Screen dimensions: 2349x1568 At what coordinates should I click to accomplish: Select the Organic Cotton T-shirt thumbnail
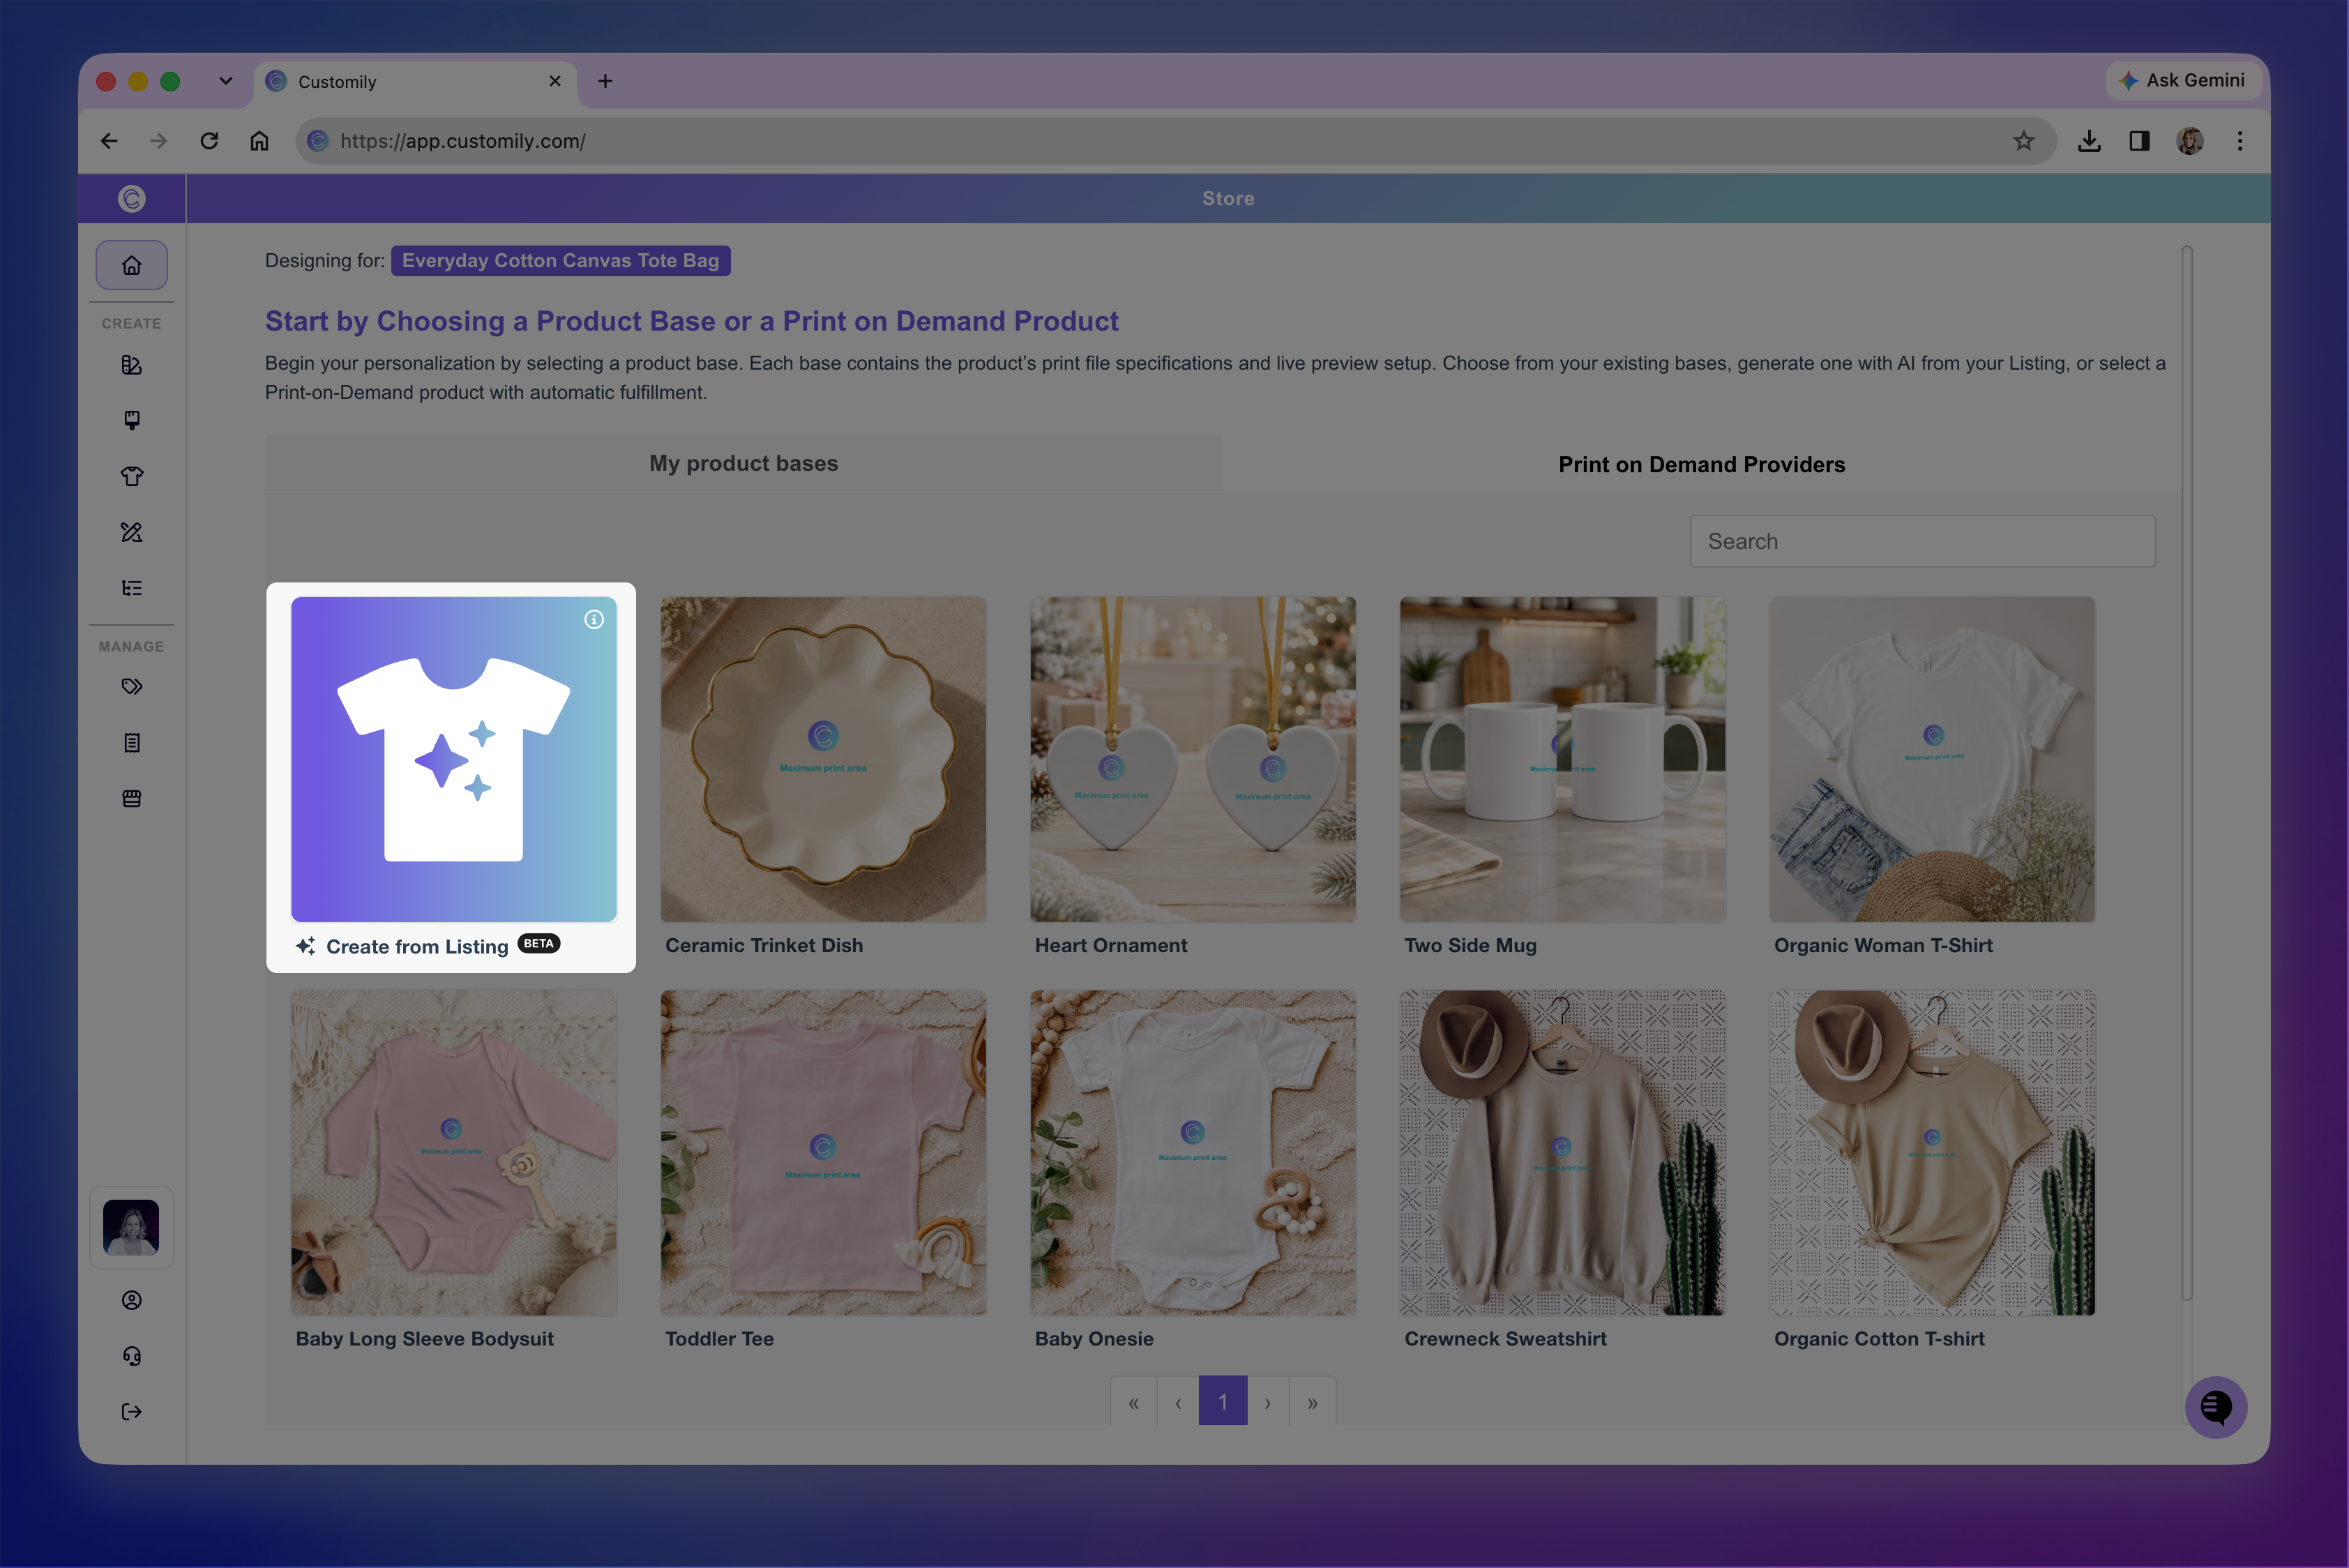[x=1932, y=1153]
